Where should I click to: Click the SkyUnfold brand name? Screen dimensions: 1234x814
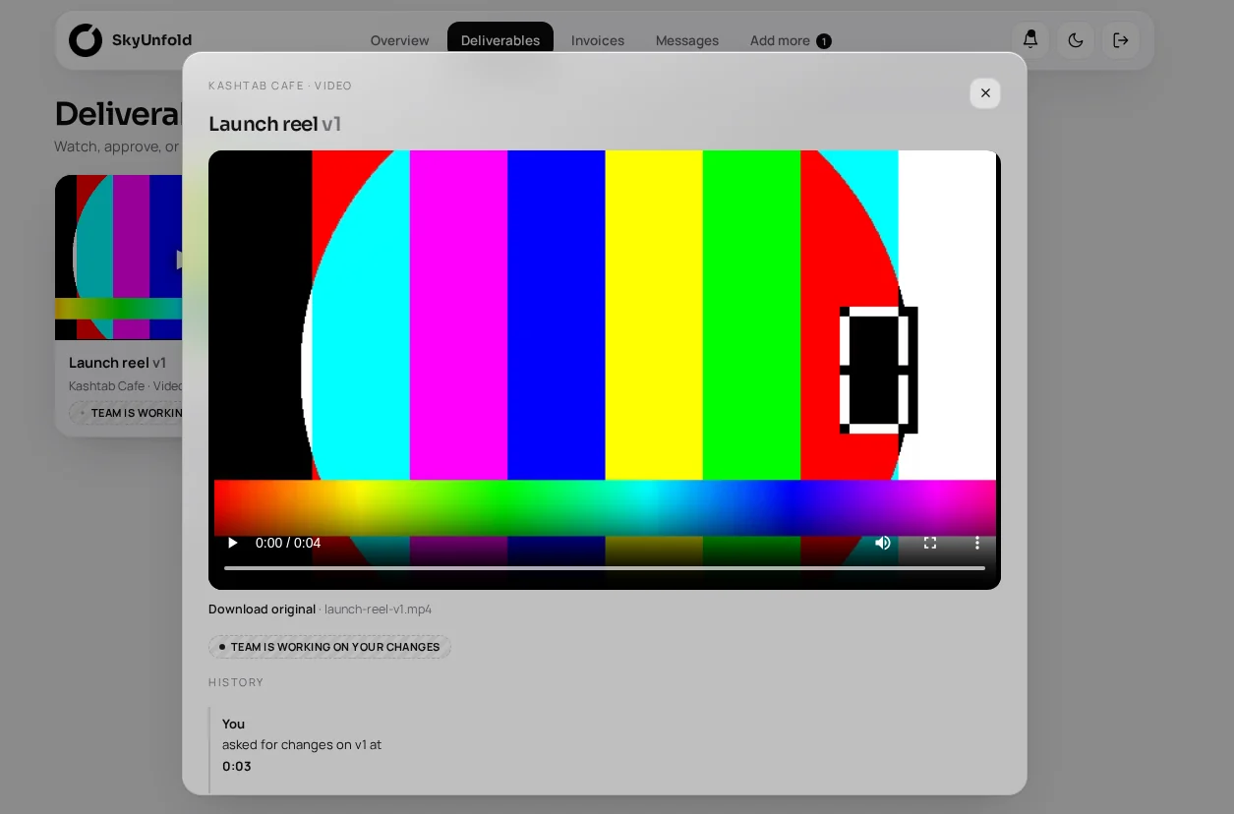coord(151,40)
